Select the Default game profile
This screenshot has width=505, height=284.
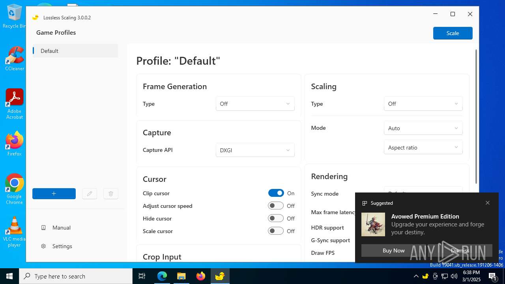[75, 51]
